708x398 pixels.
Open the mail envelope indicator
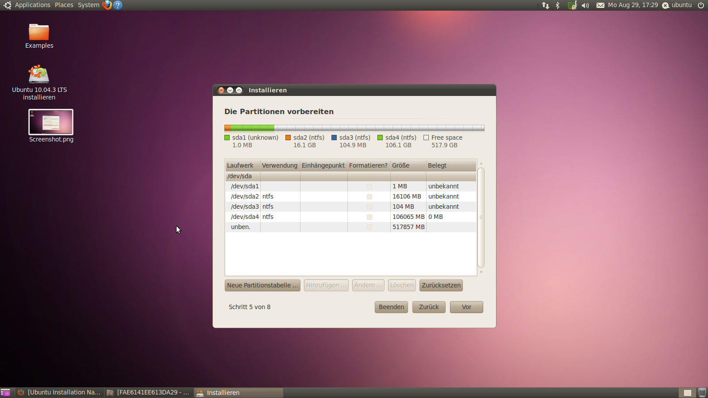click(x=600, y=5)
